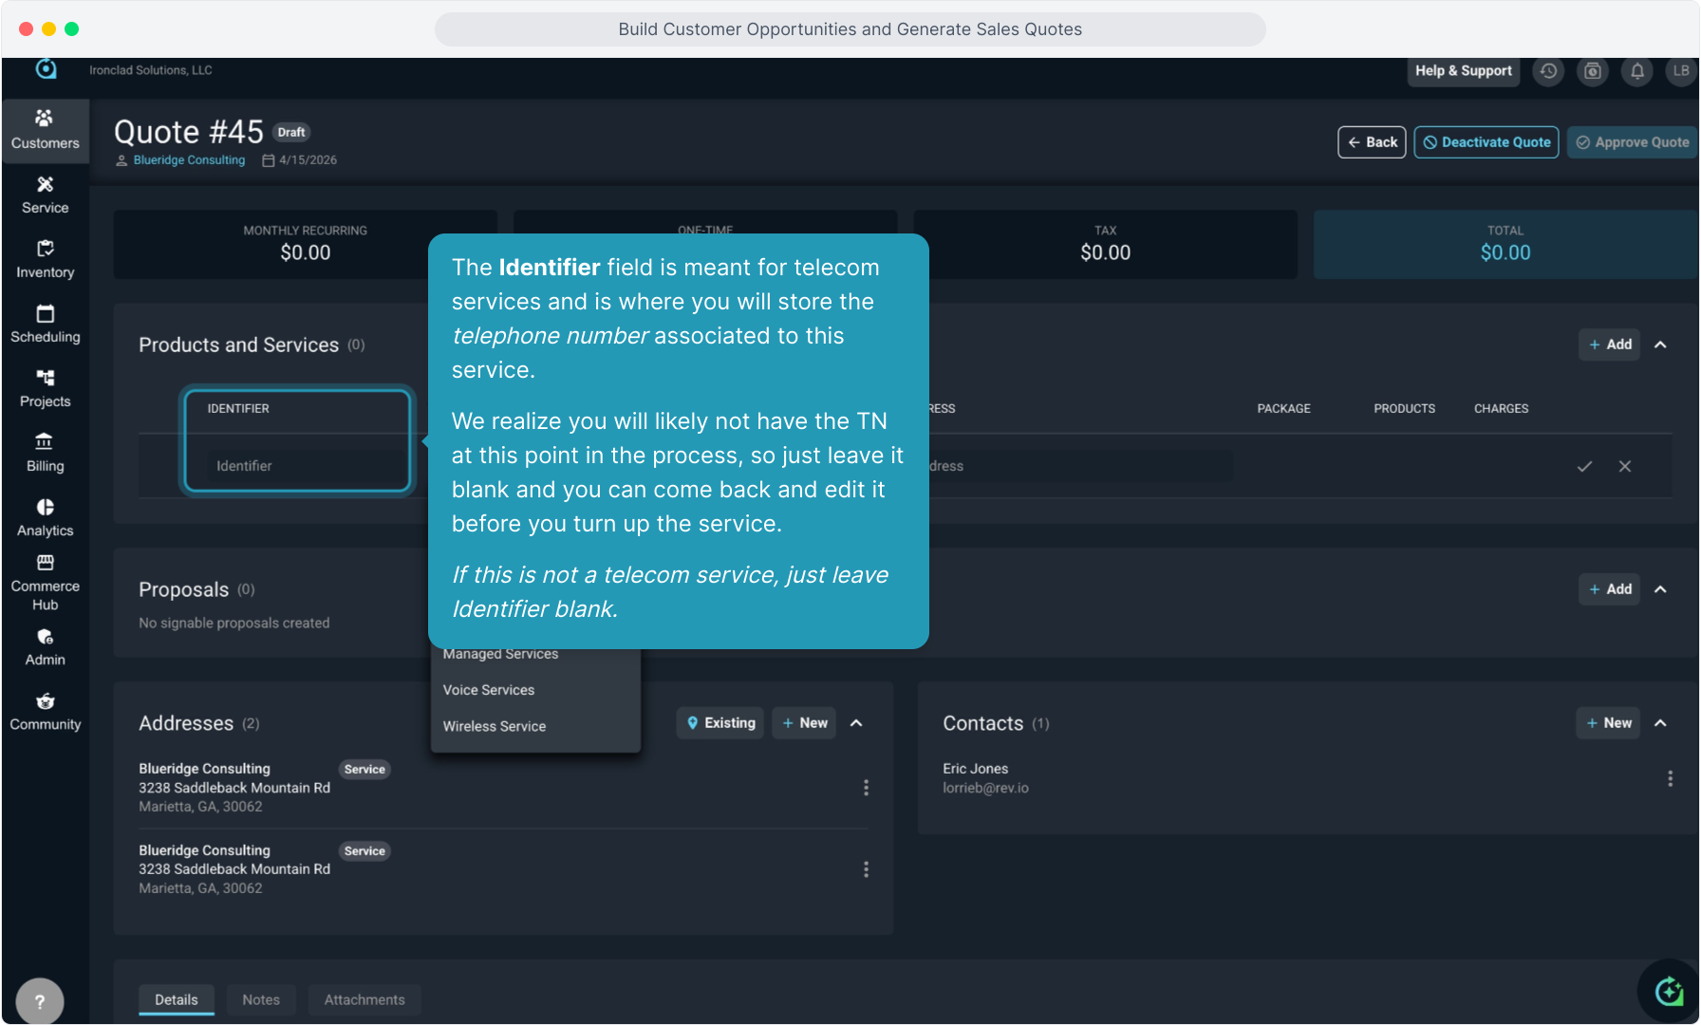The image size is (1701, 1025).
Task: Click the 4/15/2026 quote date
Action: click(308, 160)
